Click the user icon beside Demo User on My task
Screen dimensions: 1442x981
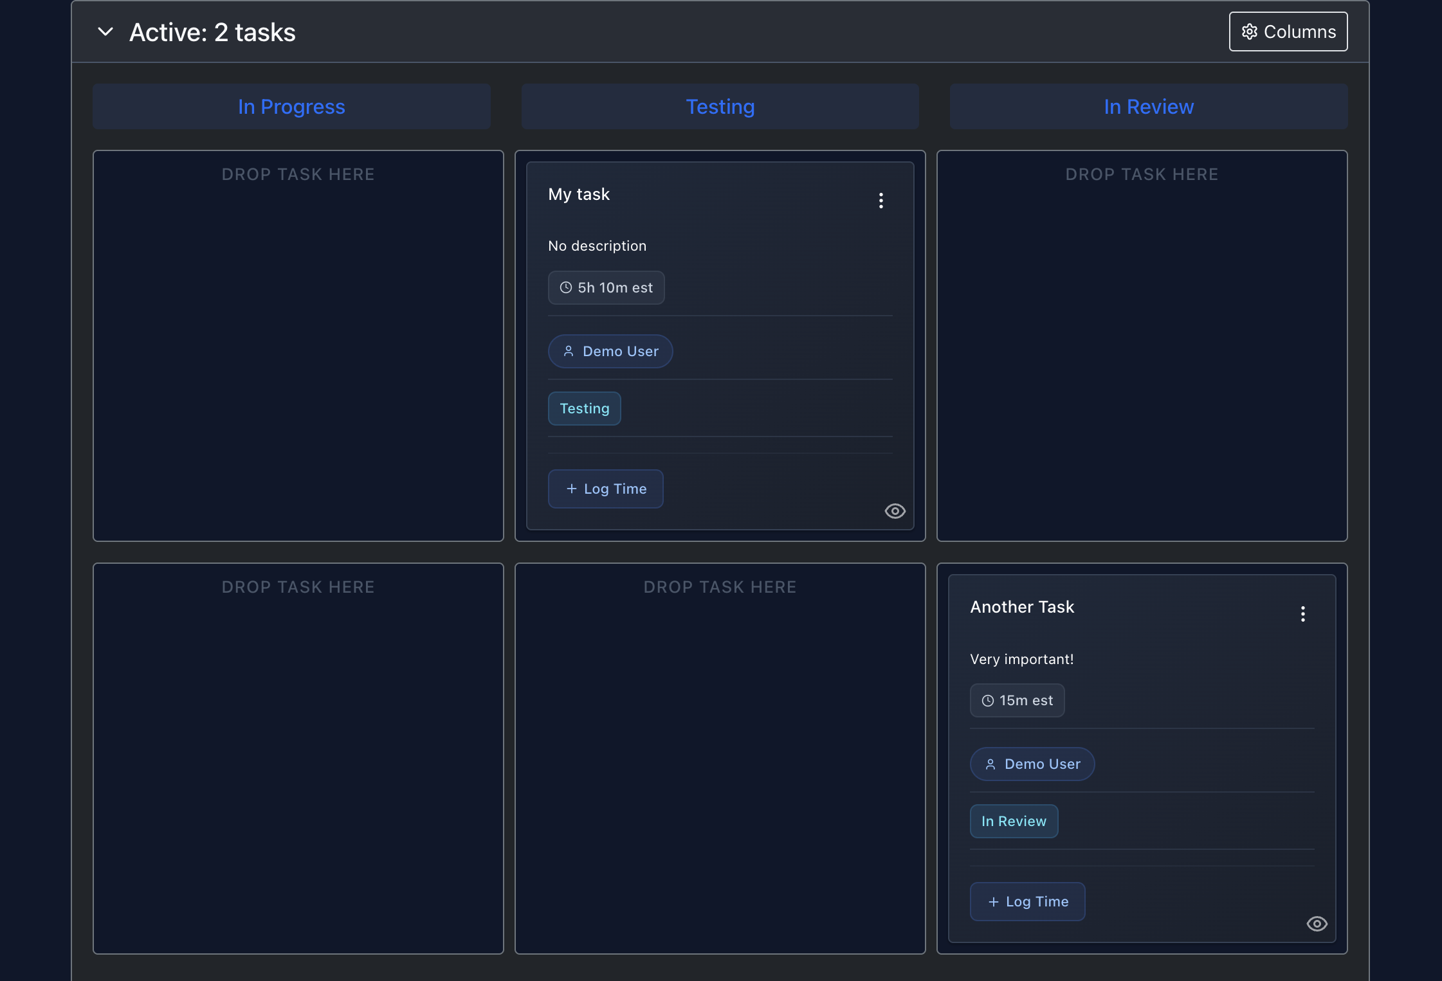click(569, 351)
